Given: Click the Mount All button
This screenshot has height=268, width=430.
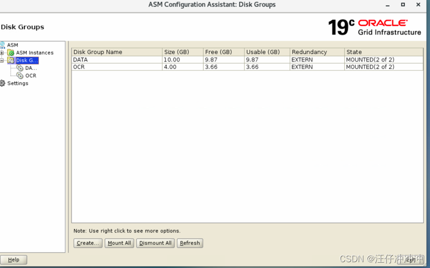Looking at the screenshot, I should [x=119, y=243].
